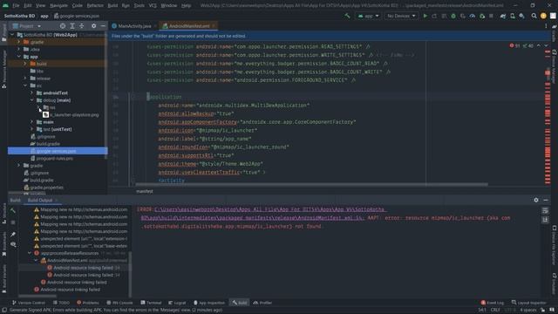Click the Profile app icon
Image resolution: width=558 pixels, height=314 pixels.
(473, 16)
